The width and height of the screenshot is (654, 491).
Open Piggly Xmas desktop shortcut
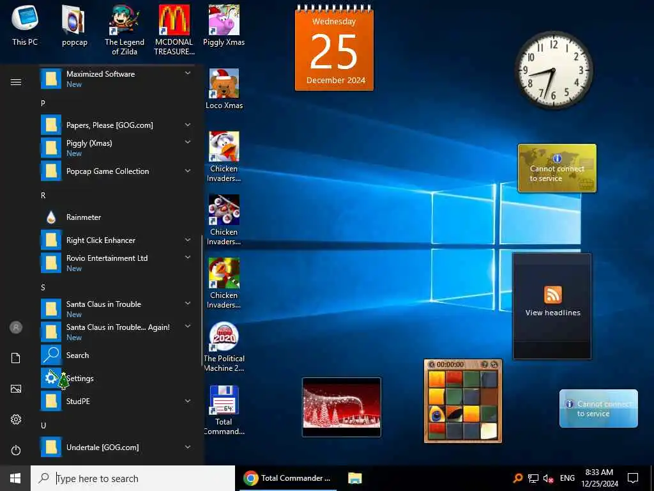(224, 26)
